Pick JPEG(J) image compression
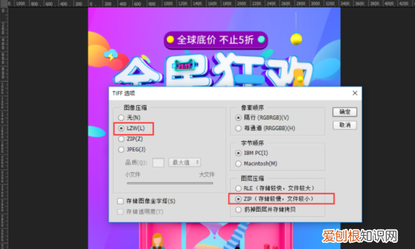415x249 pixels. click(121, 149)
